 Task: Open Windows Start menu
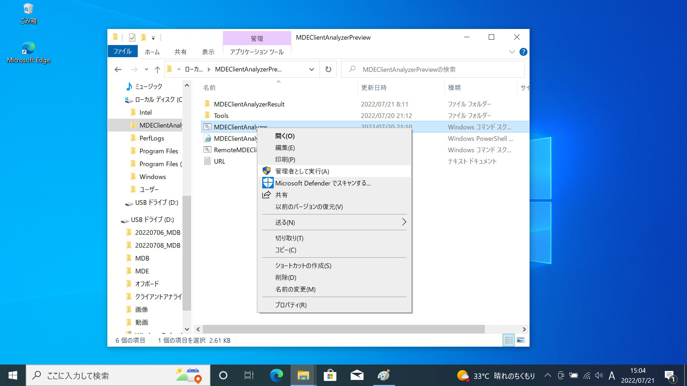[13, 375]
